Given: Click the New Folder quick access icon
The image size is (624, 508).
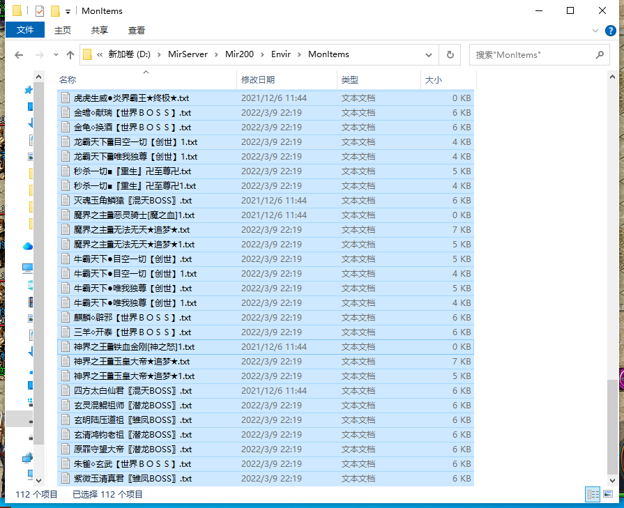Looking at the screenshot, I should coord(55,10).
